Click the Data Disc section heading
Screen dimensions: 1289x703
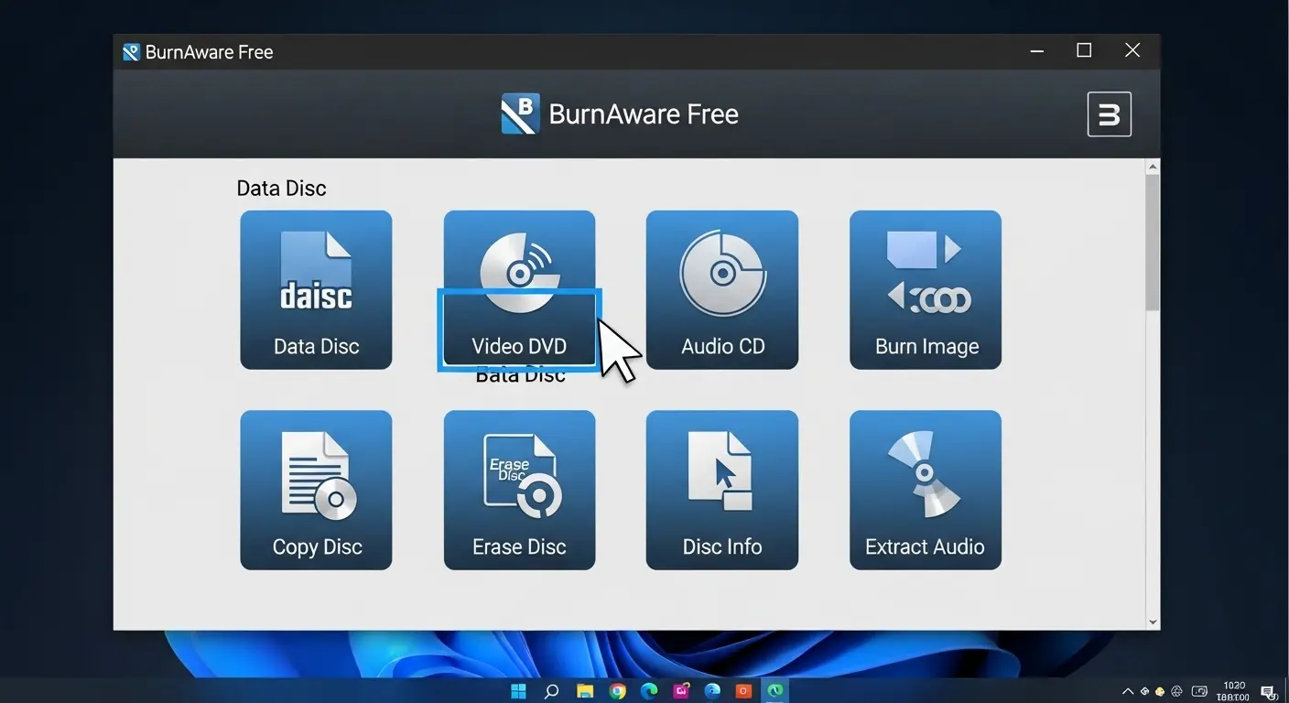(281, 189)
